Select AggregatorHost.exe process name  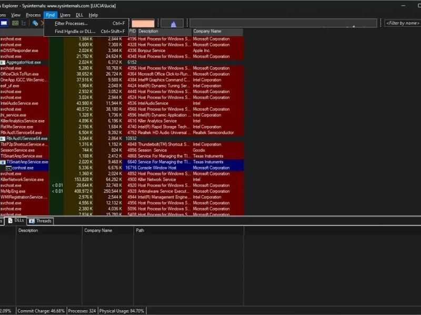coord(24,62)
